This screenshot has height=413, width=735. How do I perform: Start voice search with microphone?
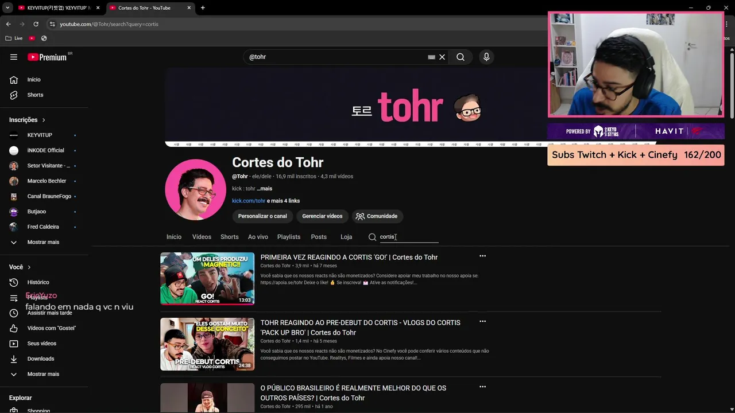point(486,57)
